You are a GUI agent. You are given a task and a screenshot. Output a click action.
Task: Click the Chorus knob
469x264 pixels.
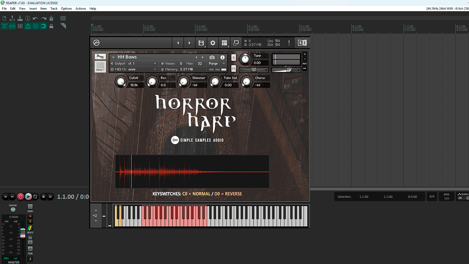[246, 81]
